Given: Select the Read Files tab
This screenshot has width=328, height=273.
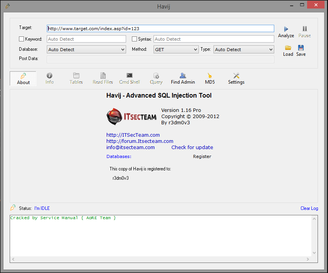Looking at the screenshot, I should coord(103,79).
